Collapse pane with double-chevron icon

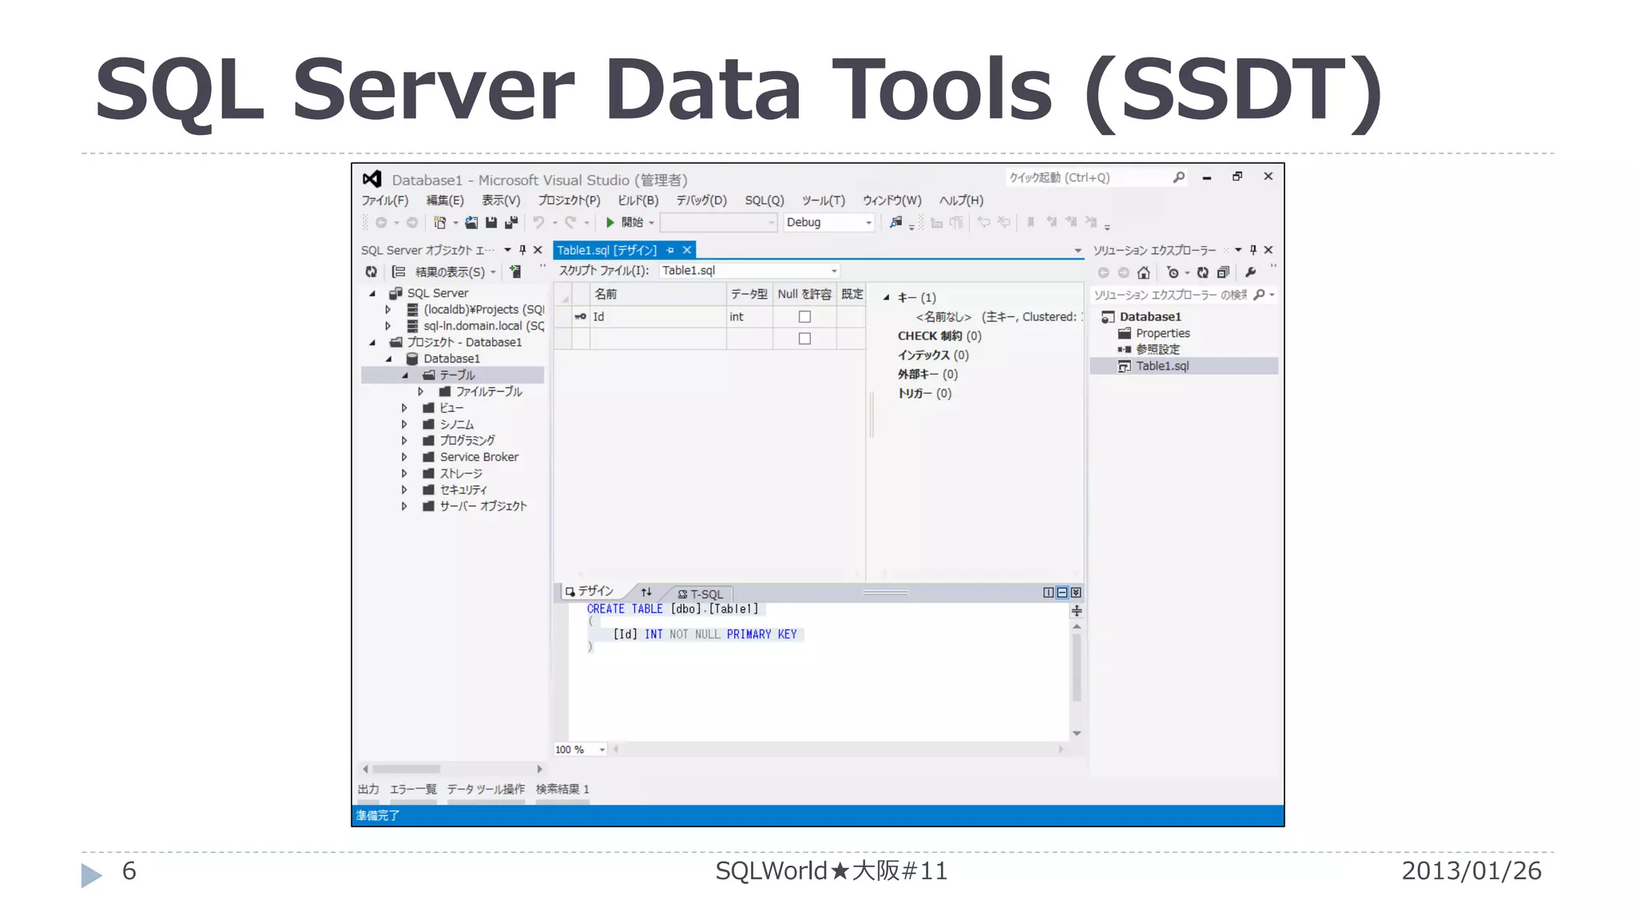pos(1076,593)
